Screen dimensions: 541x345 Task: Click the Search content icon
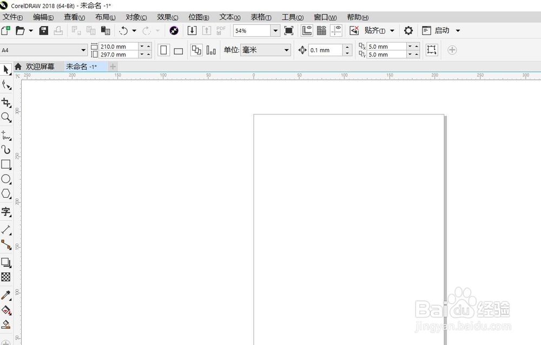tap(174, 30)
